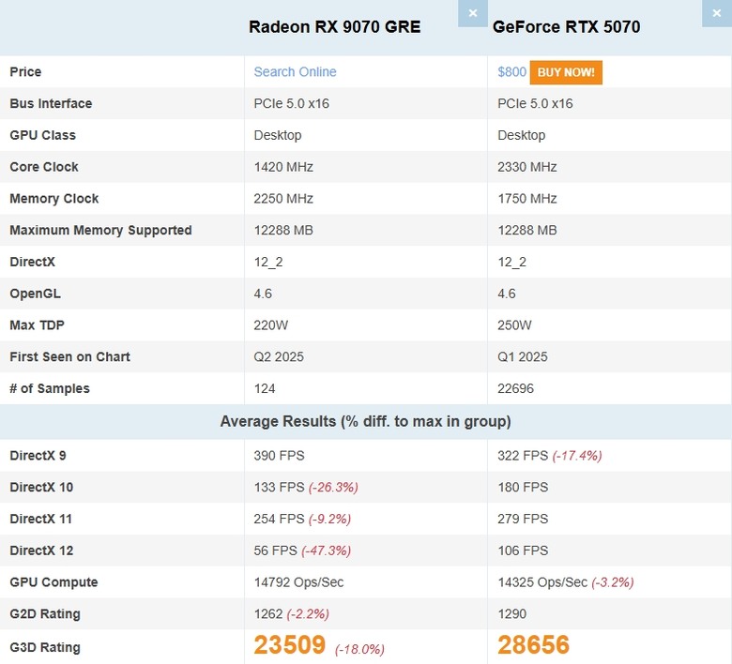
Task: Select the Q2 2025 first seen value
Action: pyautogui.click(x=279, y=357)
